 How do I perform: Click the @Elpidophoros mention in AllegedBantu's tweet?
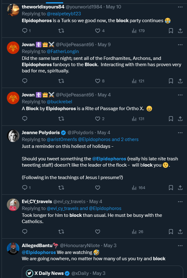[x=39, y=252]
